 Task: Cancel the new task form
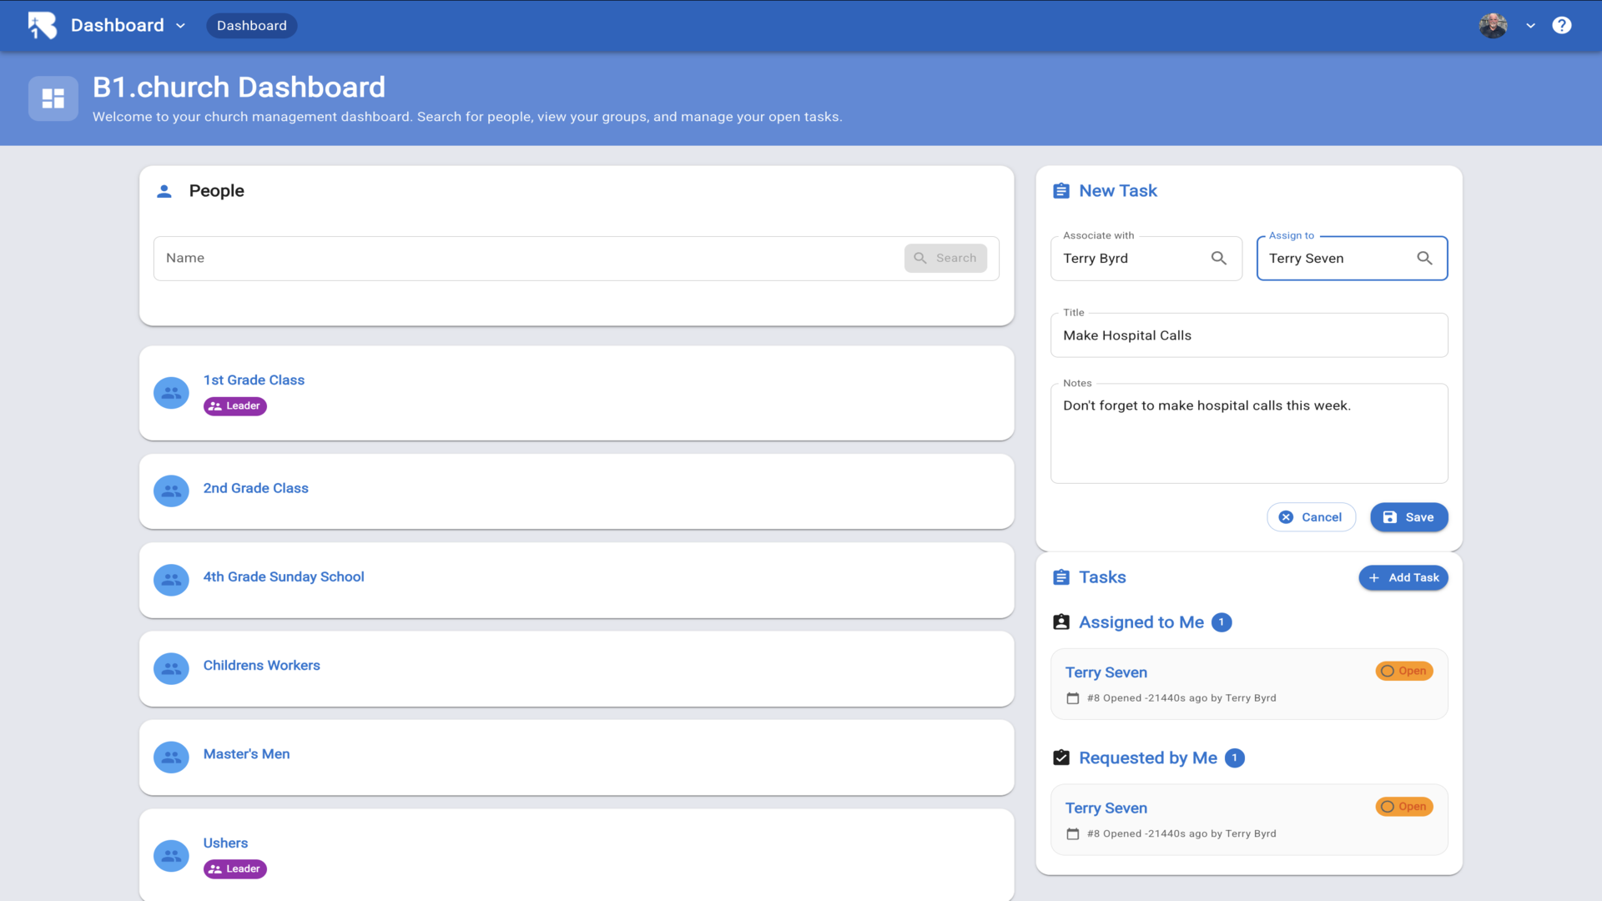(1311, 517)
